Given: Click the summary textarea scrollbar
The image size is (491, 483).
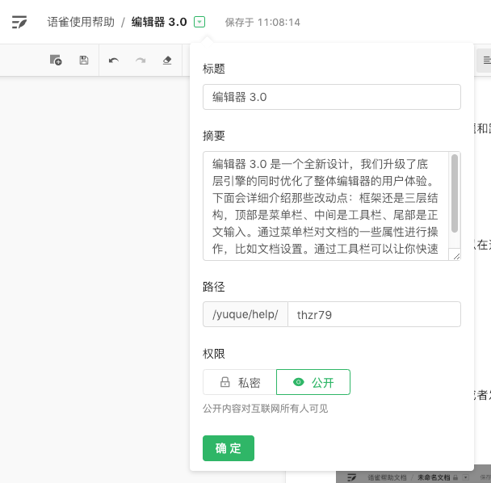Looking at the screenshot, I should click(455, 194).
